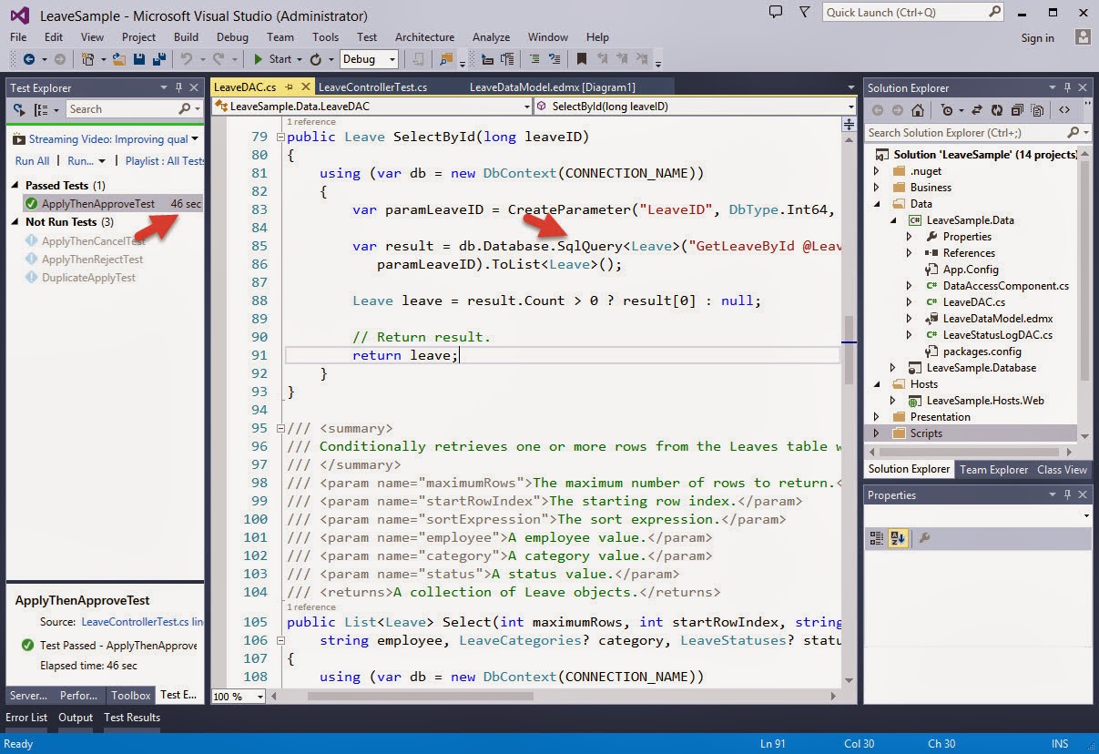Close the LeaveDAC.cs tab
This screenshot has width=1099, height=754.
(304, 87)
